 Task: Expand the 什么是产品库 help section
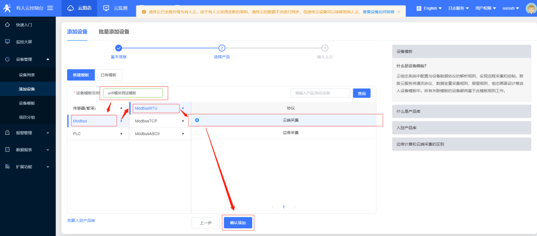pos(461,111)
